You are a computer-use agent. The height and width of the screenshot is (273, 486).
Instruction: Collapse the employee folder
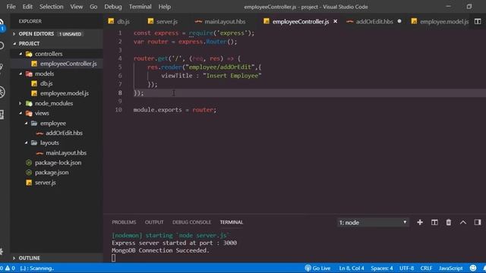click(x=26, y=123)
